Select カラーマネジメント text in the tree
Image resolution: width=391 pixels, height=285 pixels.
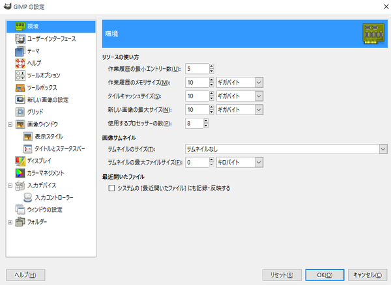pyautogui.click(x=46, y=173)
